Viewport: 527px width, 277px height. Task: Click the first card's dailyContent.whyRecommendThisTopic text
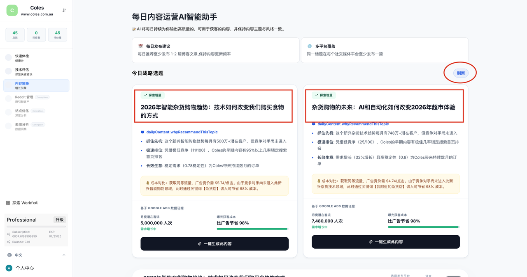pos(182,132)
